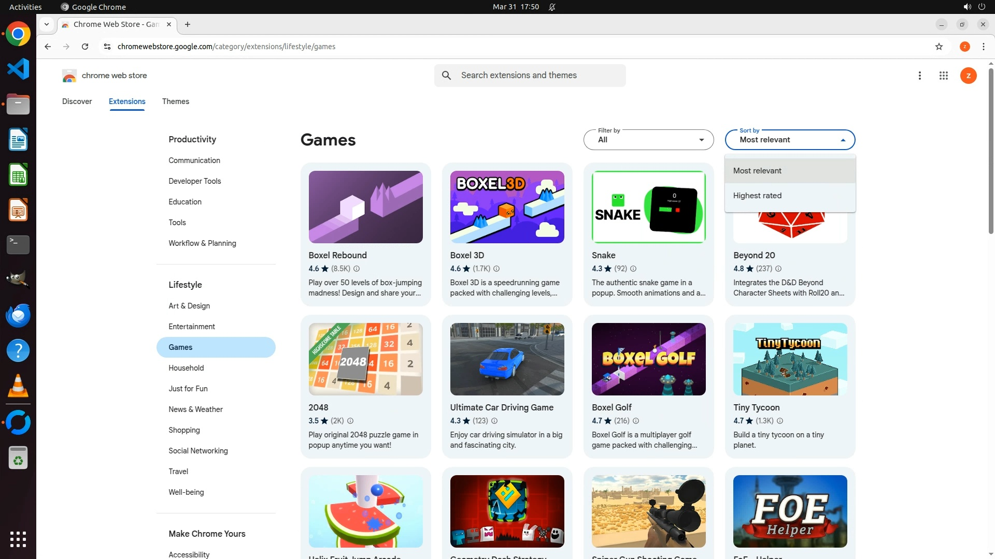Collapse the Sort by dropdown

tap(790, 140)
